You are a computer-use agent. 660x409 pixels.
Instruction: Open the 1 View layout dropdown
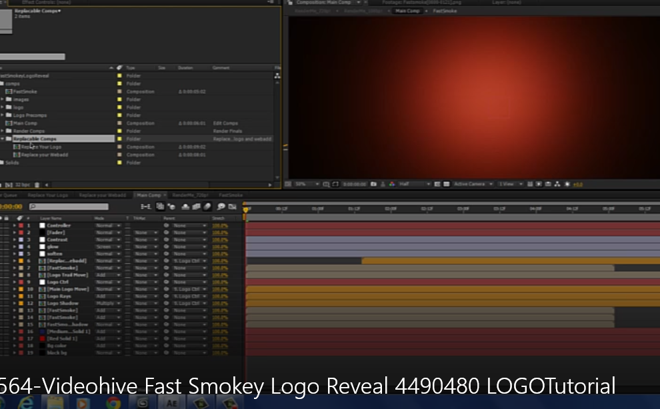pyautogui.click(x=510, y=184)
